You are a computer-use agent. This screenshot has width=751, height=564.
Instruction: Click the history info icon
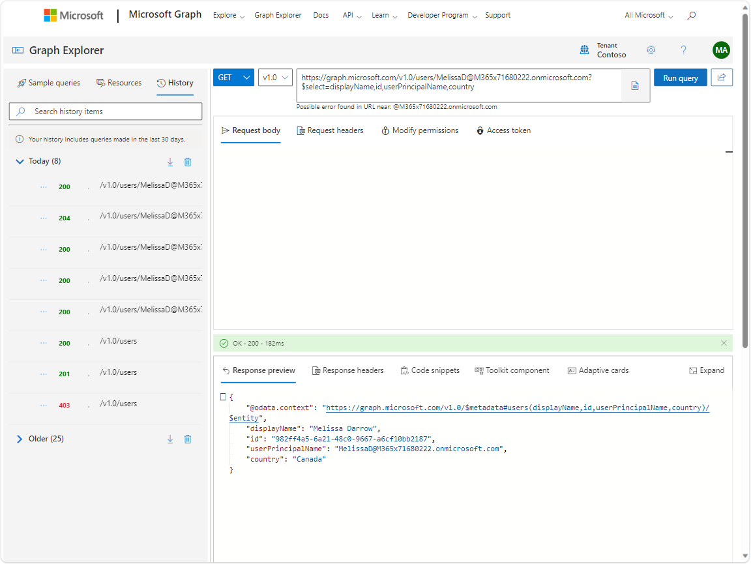(x=20, y=140)
